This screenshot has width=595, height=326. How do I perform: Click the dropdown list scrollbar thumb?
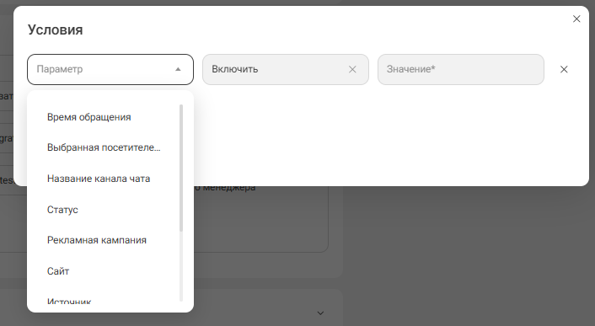[x=181, y=168]
